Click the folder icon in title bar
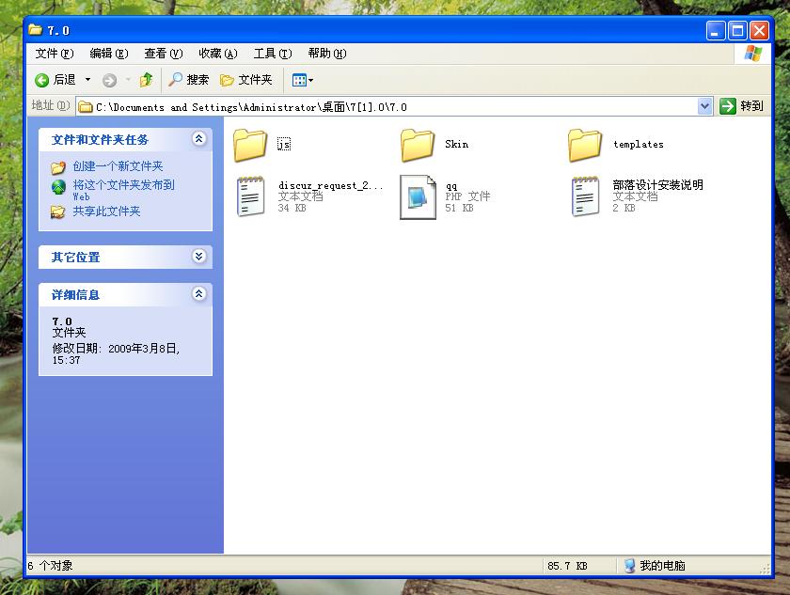 point(36,30)
